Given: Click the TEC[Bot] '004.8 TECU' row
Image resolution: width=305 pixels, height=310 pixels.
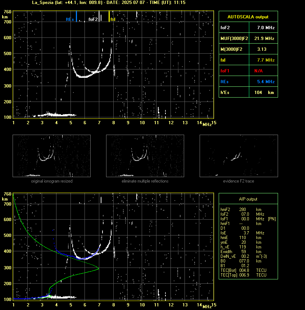Looking at the screenshot, I should coord(243,270).
